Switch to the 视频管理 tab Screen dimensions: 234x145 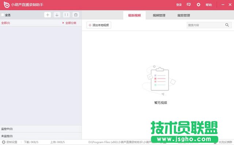(x=159, y=15)
